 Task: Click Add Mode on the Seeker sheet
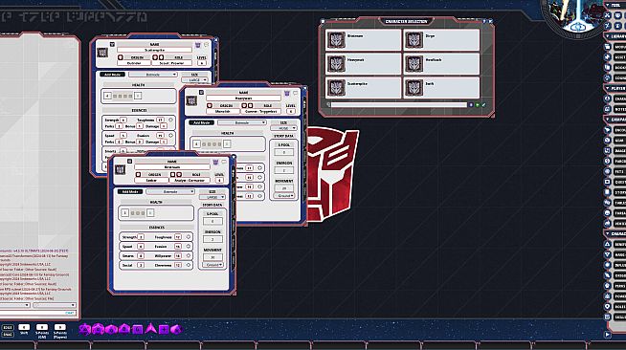(x=130, y=192)
